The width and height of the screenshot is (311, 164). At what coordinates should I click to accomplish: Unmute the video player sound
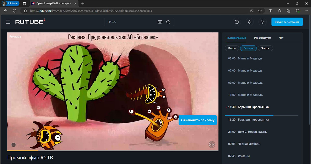click(x=212, y=144)
